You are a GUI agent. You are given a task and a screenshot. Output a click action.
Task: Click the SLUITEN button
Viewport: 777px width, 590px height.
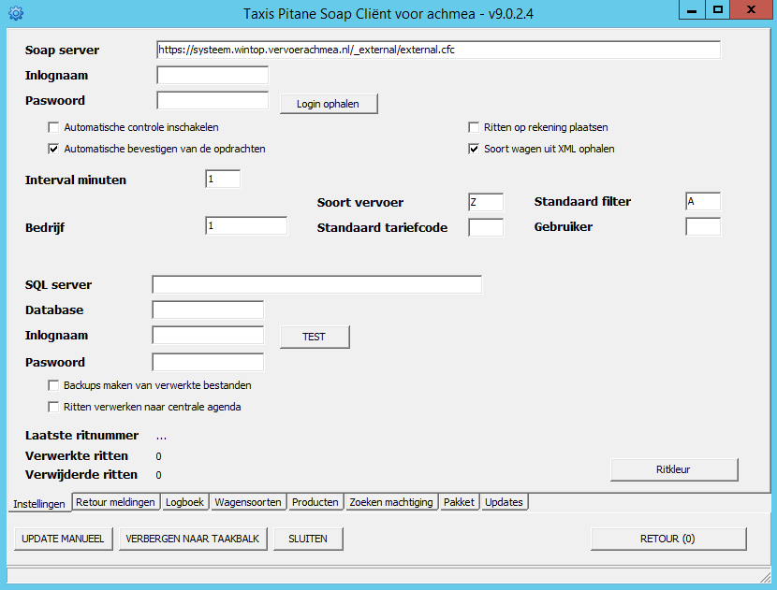[308, 539]
